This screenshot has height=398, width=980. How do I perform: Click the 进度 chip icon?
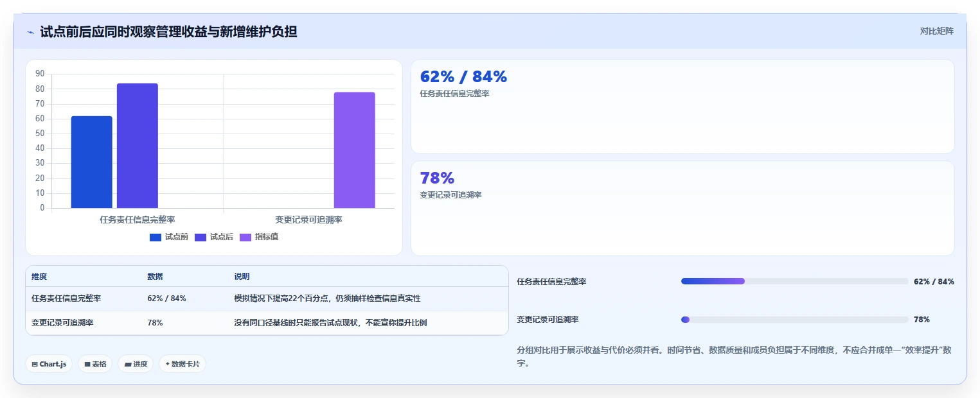coord(128,364)
